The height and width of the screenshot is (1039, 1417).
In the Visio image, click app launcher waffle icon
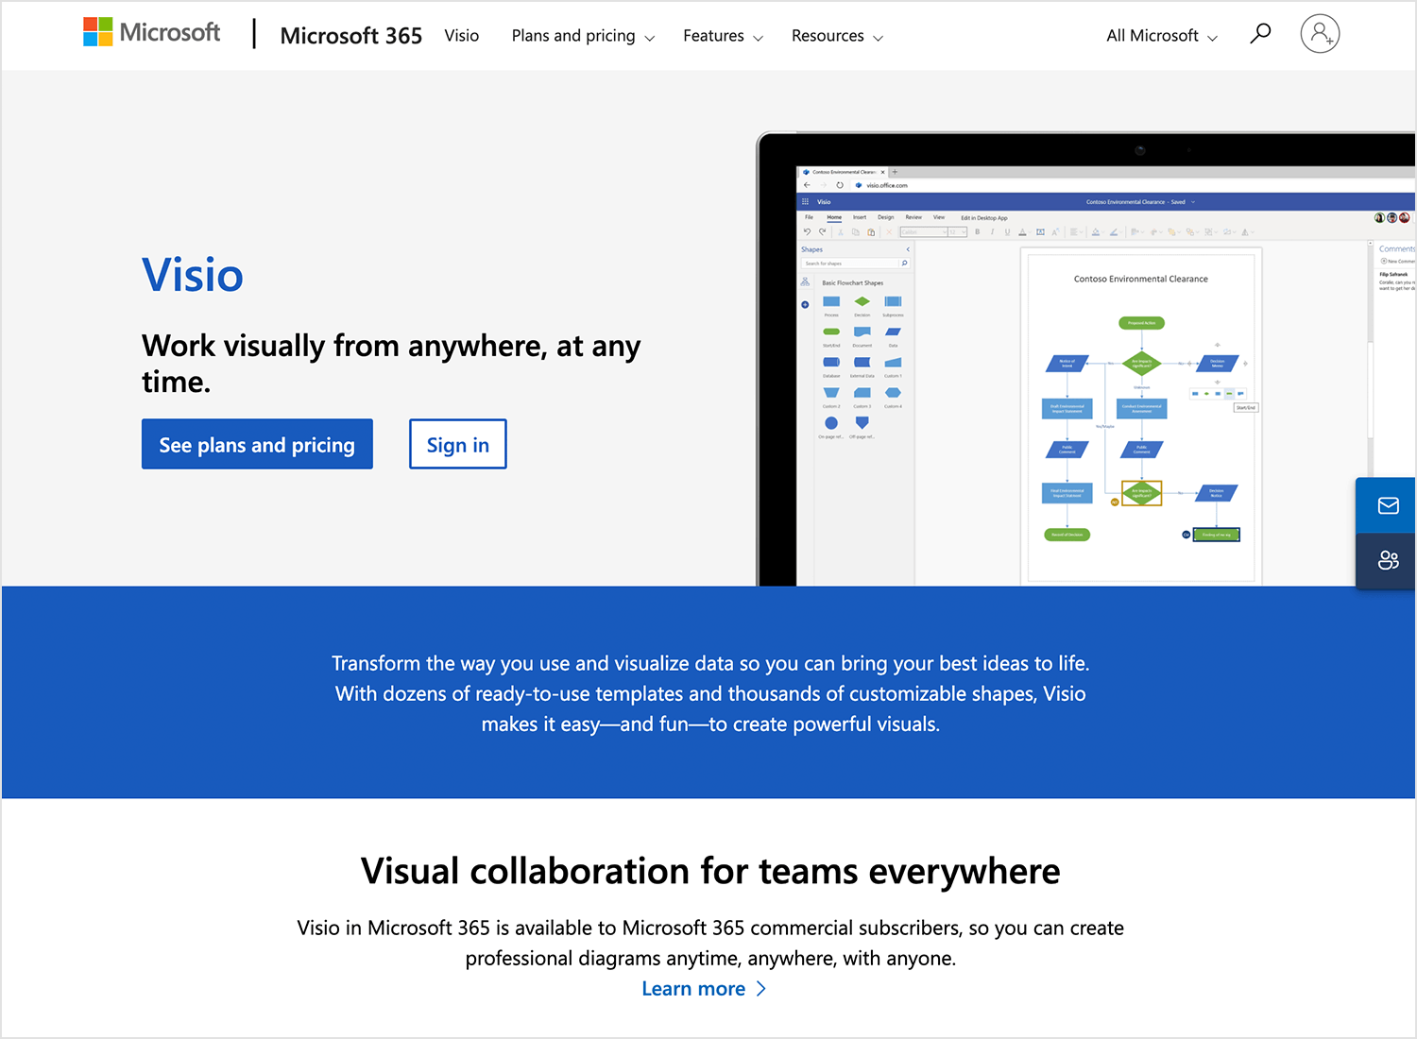[805, 202]
